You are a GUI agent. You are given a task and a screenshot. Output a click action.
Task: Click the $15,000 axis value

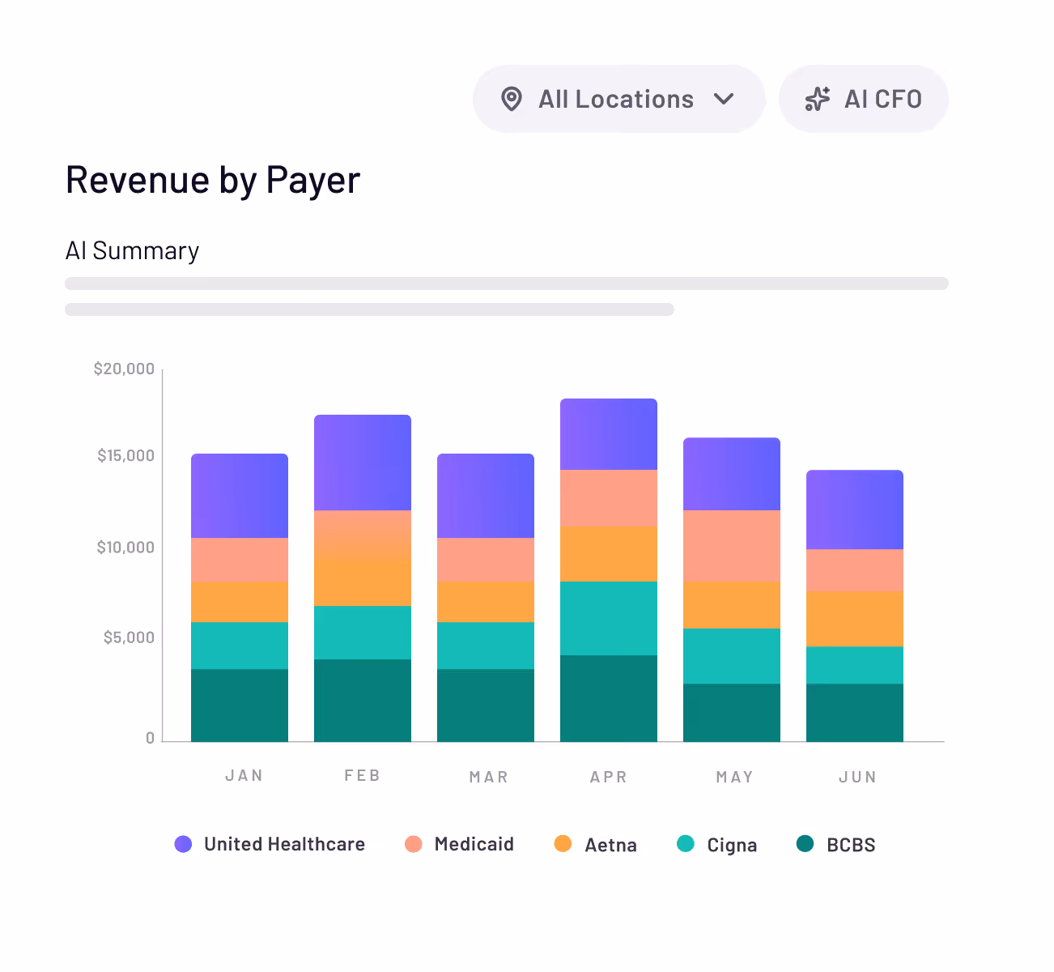click(125, 455)
